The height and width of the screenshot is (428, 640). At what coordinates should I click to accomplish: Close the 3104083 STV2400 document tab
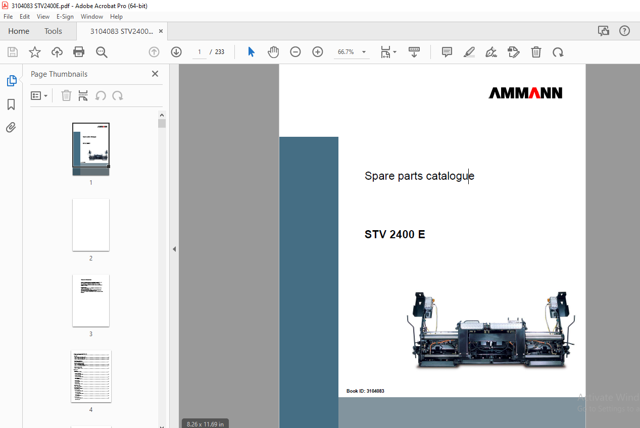click(x=161, y=31)
